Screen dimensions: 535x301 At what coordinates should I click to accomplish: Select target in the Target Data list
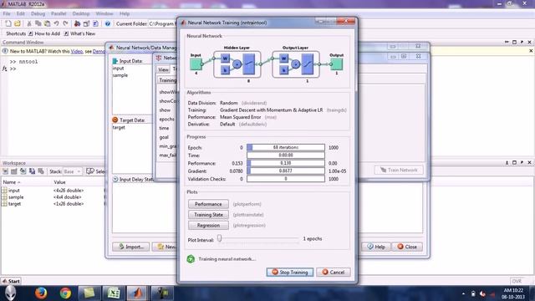(119, 127)
